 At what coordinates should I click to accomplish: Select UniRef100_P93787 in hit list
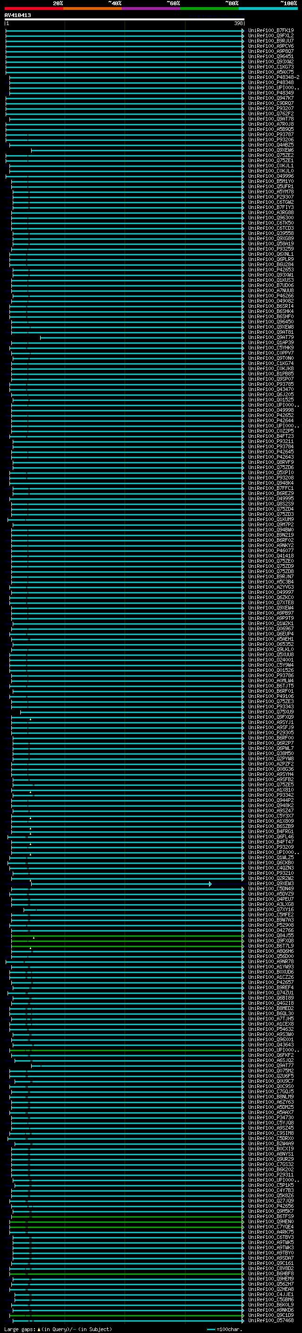click(x=271, y=135)
